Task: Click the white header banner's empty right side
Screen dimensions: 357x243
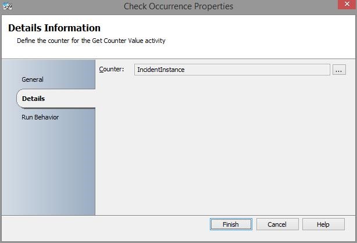Action: (x=279, y=35)
